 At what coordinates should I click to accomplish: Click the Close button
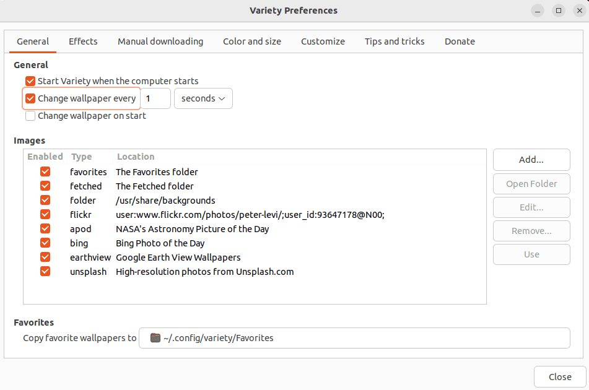click(x=560, y=377)
